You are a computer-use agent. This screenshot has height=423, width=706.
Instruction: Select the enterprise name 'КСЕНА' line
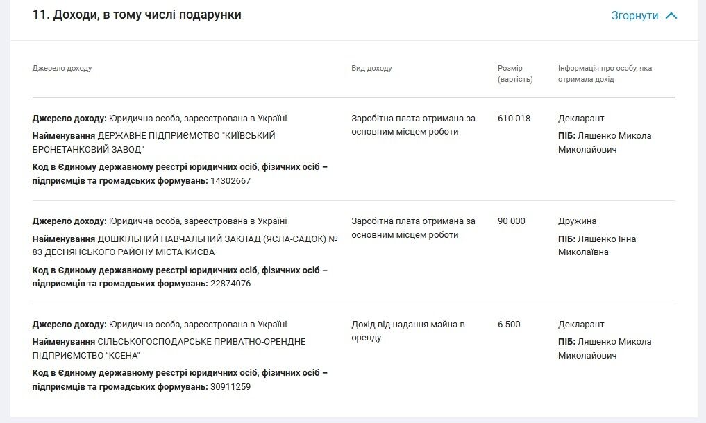[86, 356]
